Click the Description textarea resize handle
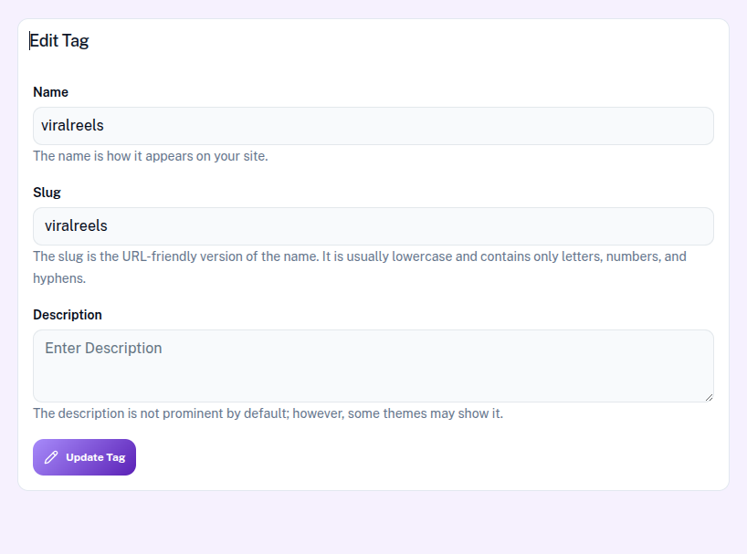Image resolution: width=747 pixels, height=554 pixels. [708, 396]
